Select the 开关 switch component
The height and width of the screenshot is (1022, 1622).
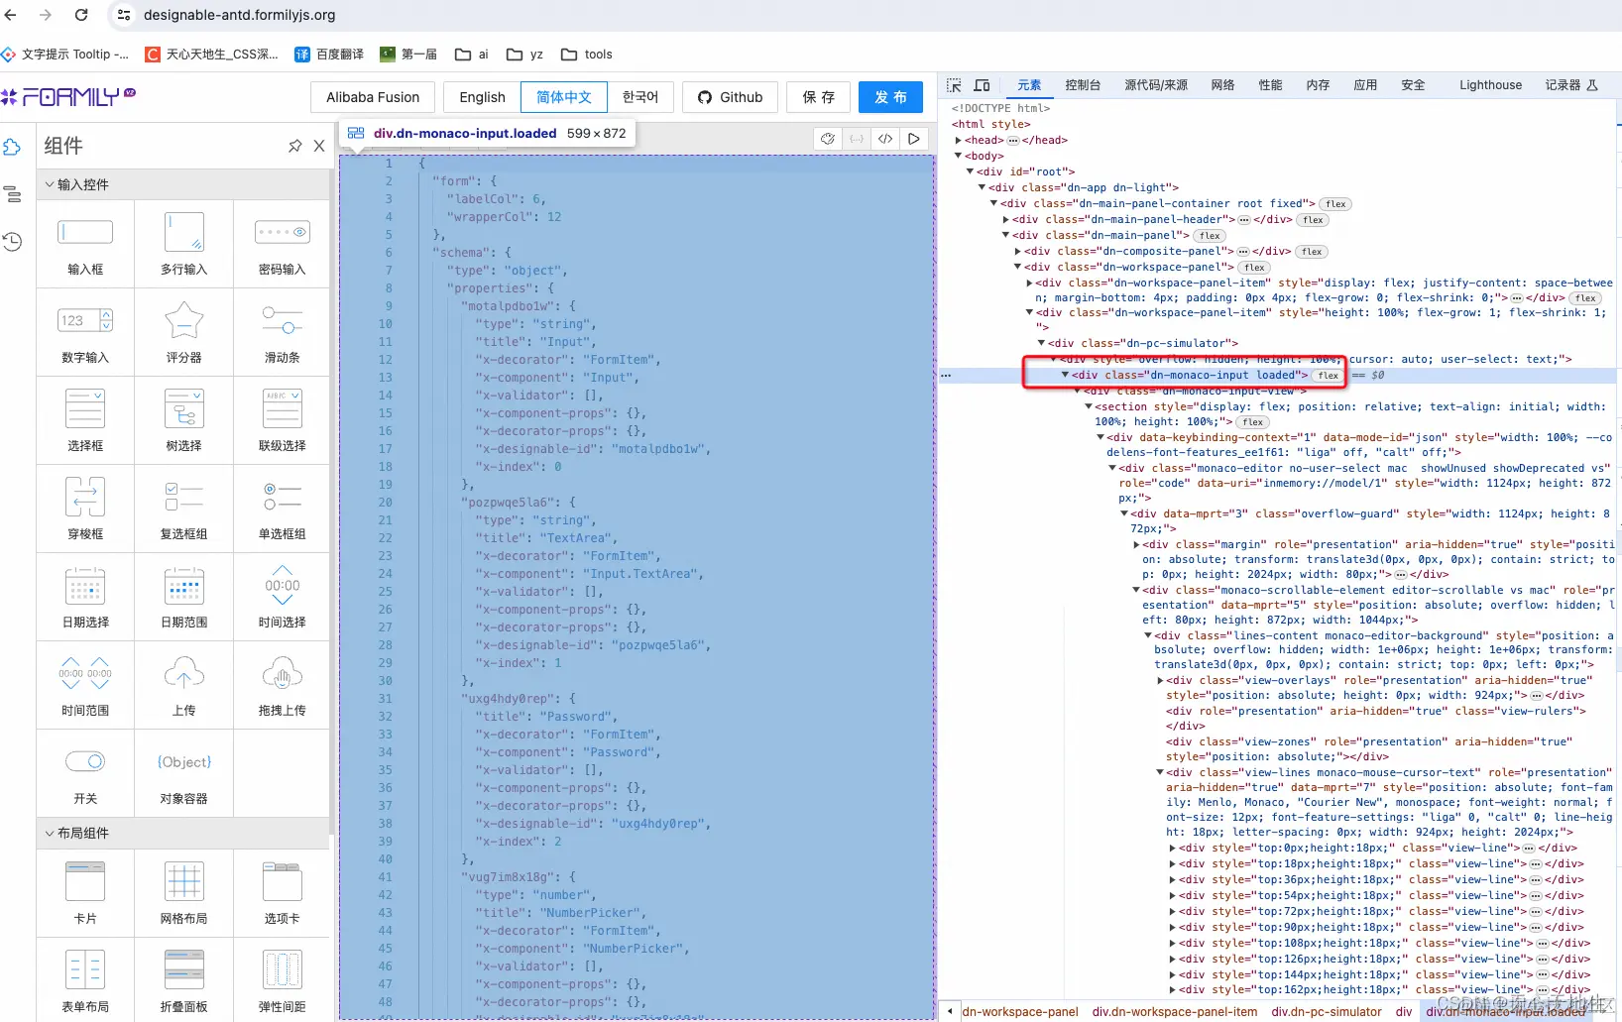(x=85, y=773)
